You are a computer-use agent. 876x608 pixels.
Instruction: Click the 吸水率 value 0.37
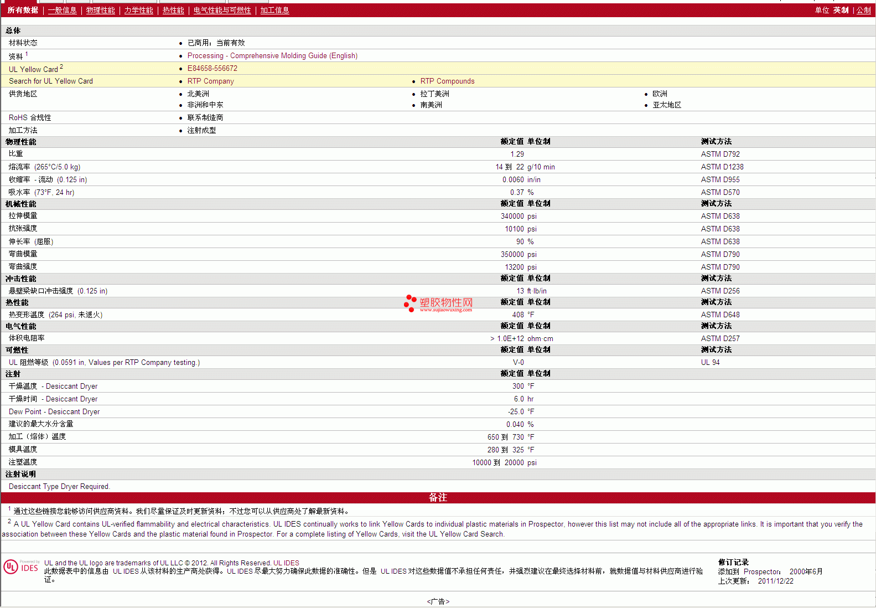(x=517, y=192)
